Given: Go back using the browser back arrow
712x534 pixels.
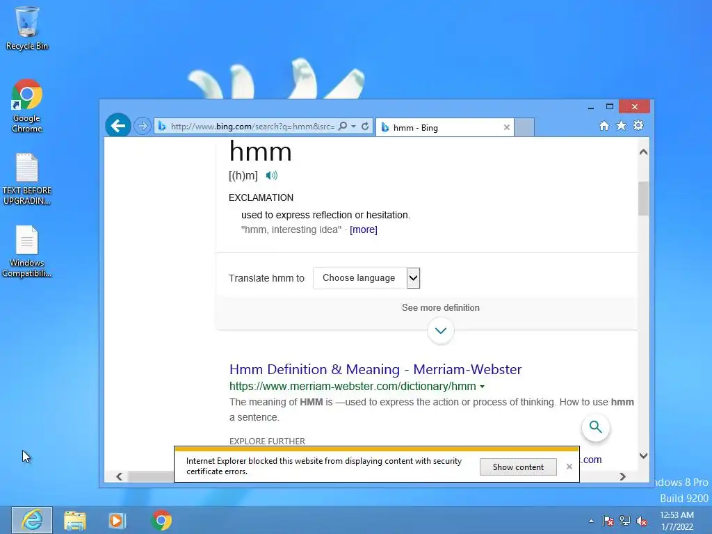Looking at the screenshot, I should coord(118,126).
